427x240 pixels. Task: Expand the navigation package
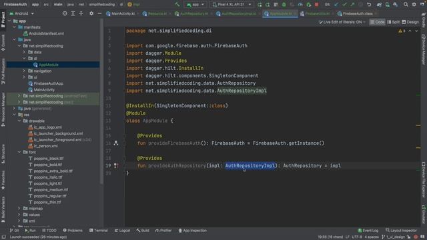(x=24, y=71)
